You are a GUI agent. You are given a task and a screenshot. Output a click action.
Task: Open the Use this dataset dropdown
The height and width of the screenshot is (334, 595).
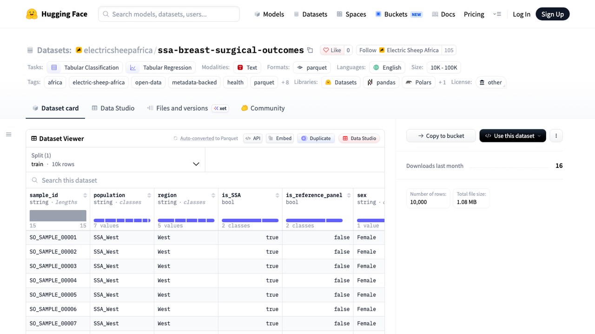513,136
